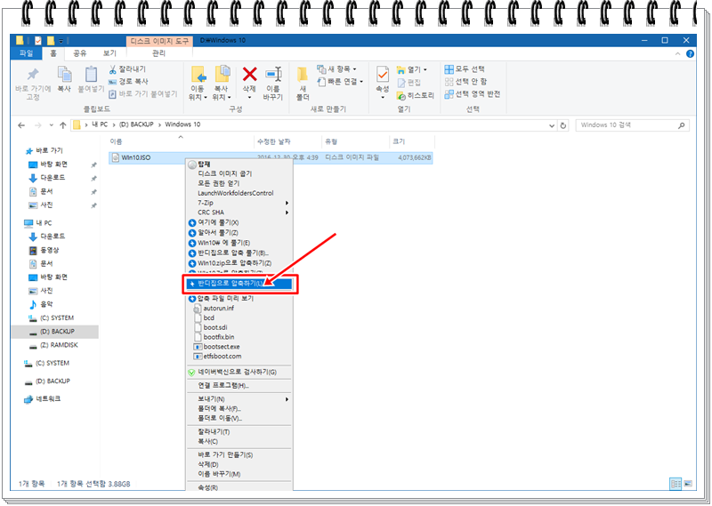This screenshot has width=712, height=506.
Task: Click the magnifier icon in search box
Action: click(x=681, y=125)
